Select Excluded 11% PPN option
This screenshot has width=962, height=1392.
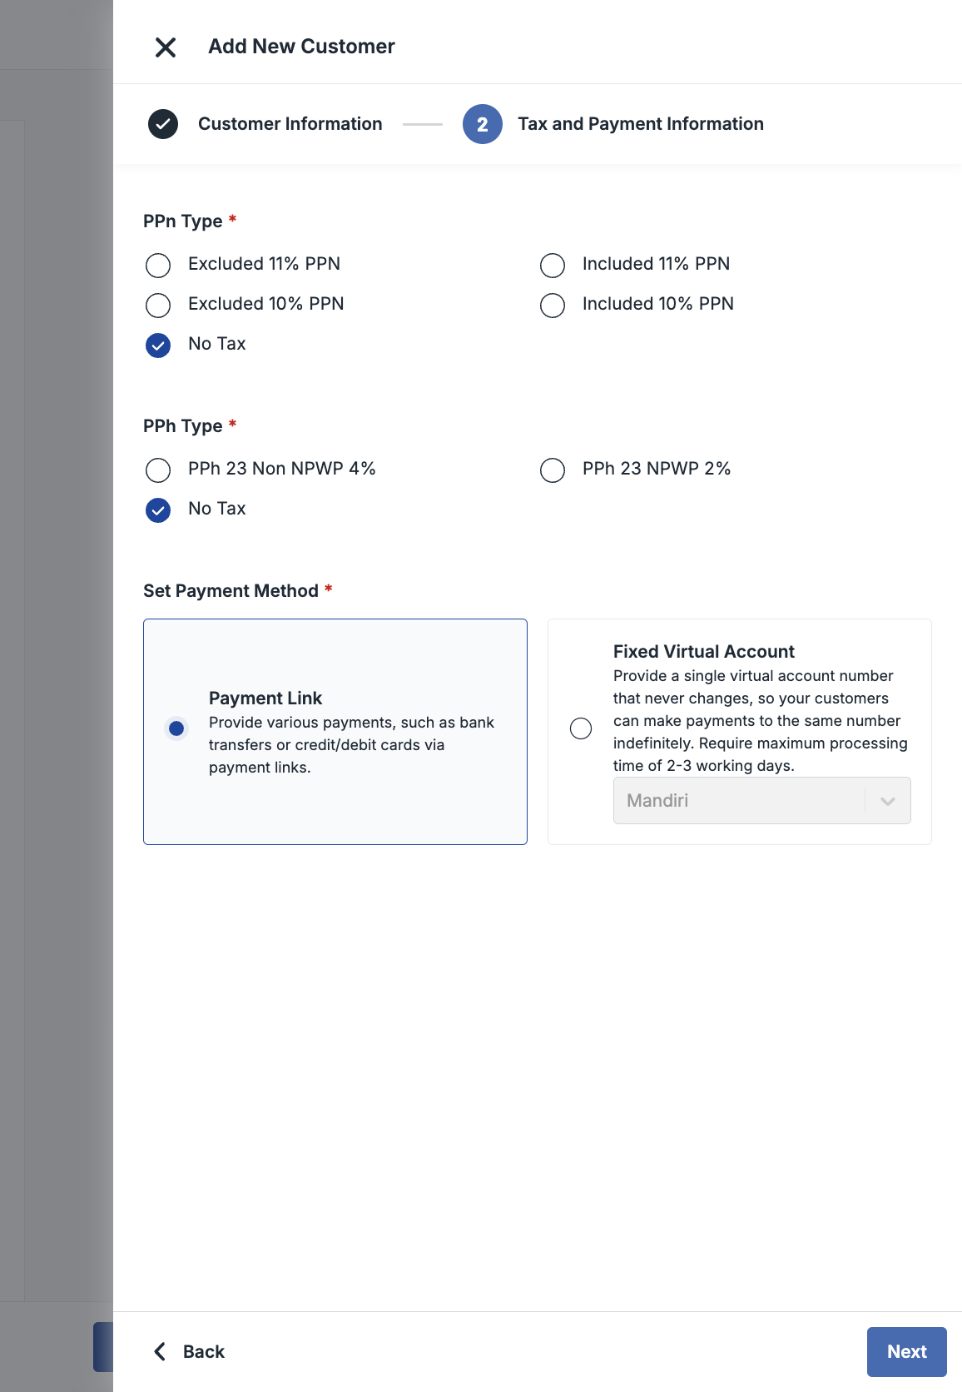(158, 265)
